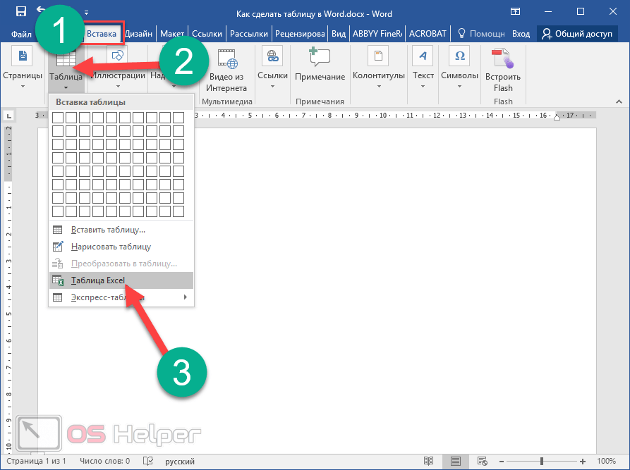The width and height of the screenshot is (630, 470).
Task: Click the Вход sign-in link
Action: 521,33
